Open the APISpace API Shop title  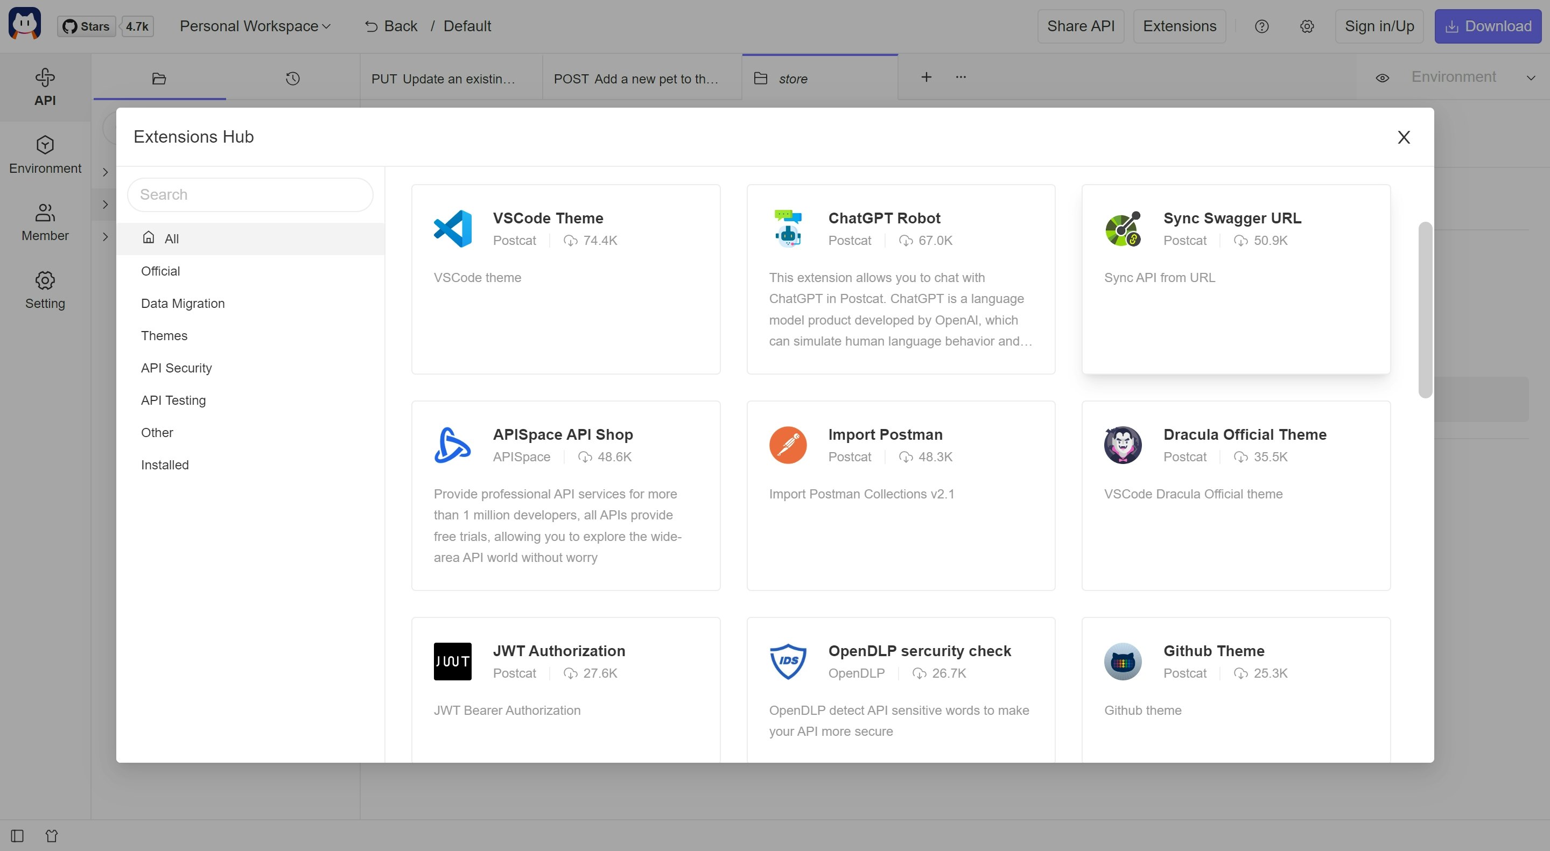coord(563,435)
